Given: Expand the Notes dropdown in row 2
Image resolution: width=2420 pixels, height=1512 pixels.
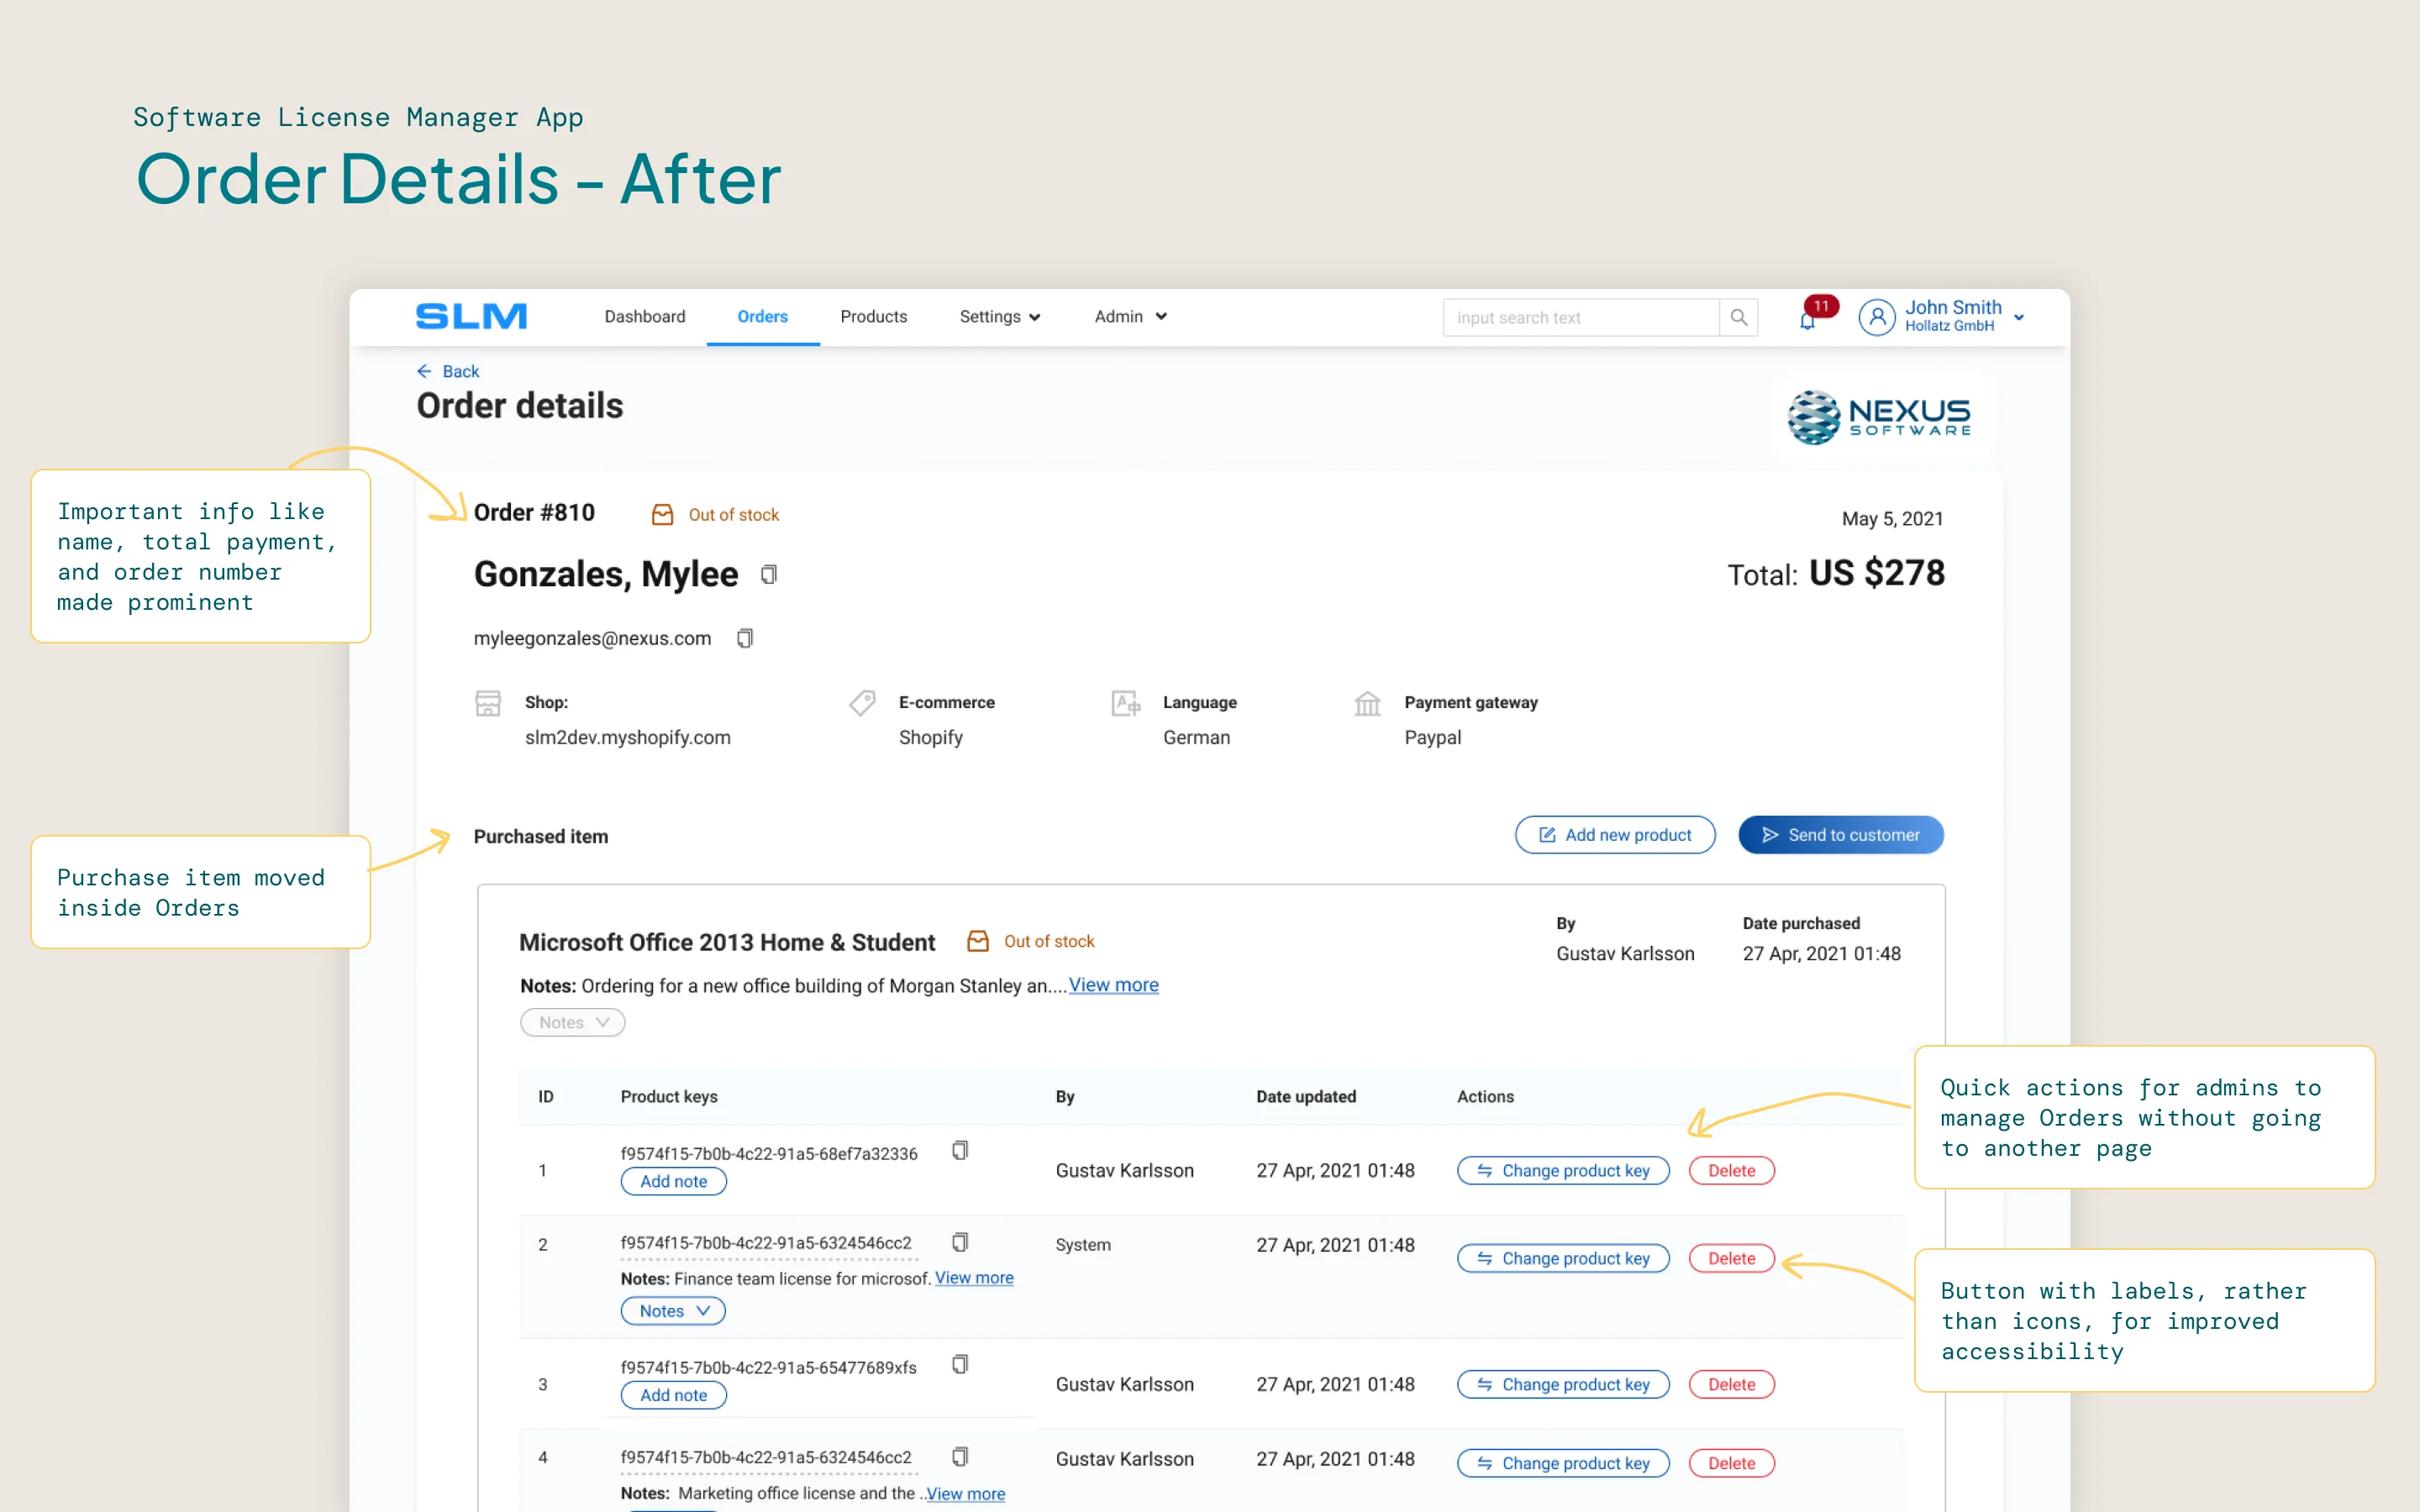Looking at the screenshot, I should coord(673,1311).
